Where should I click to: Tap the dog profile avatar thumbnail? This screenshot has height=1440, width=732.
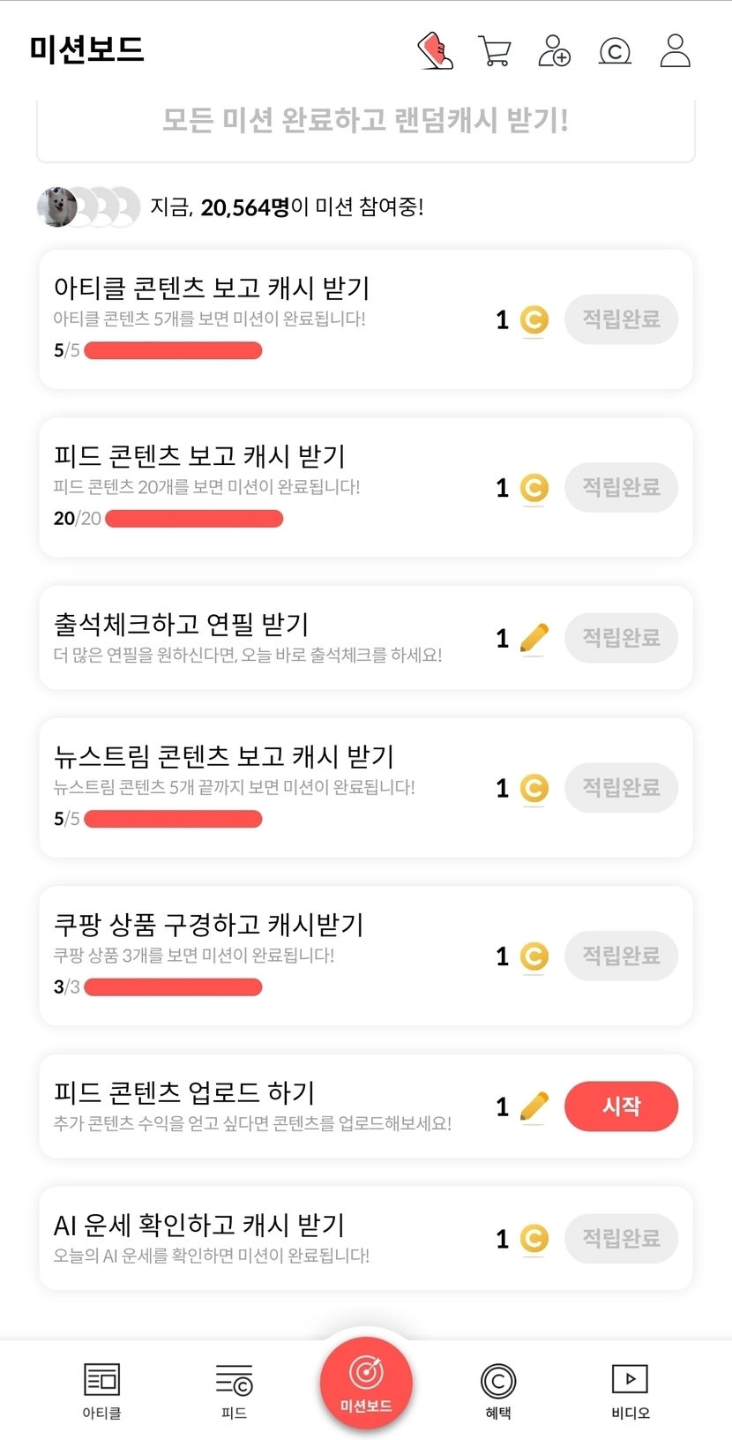(57, 207)
